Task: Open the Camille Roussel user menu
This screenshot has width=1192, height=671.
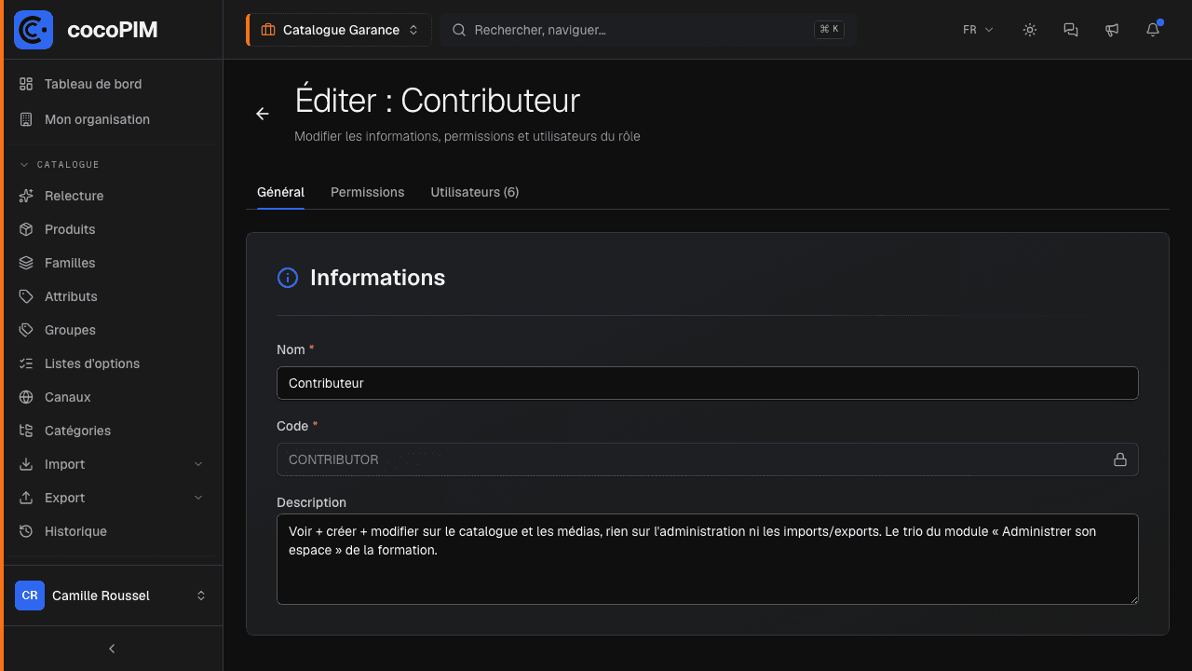Action: point(112,596)
